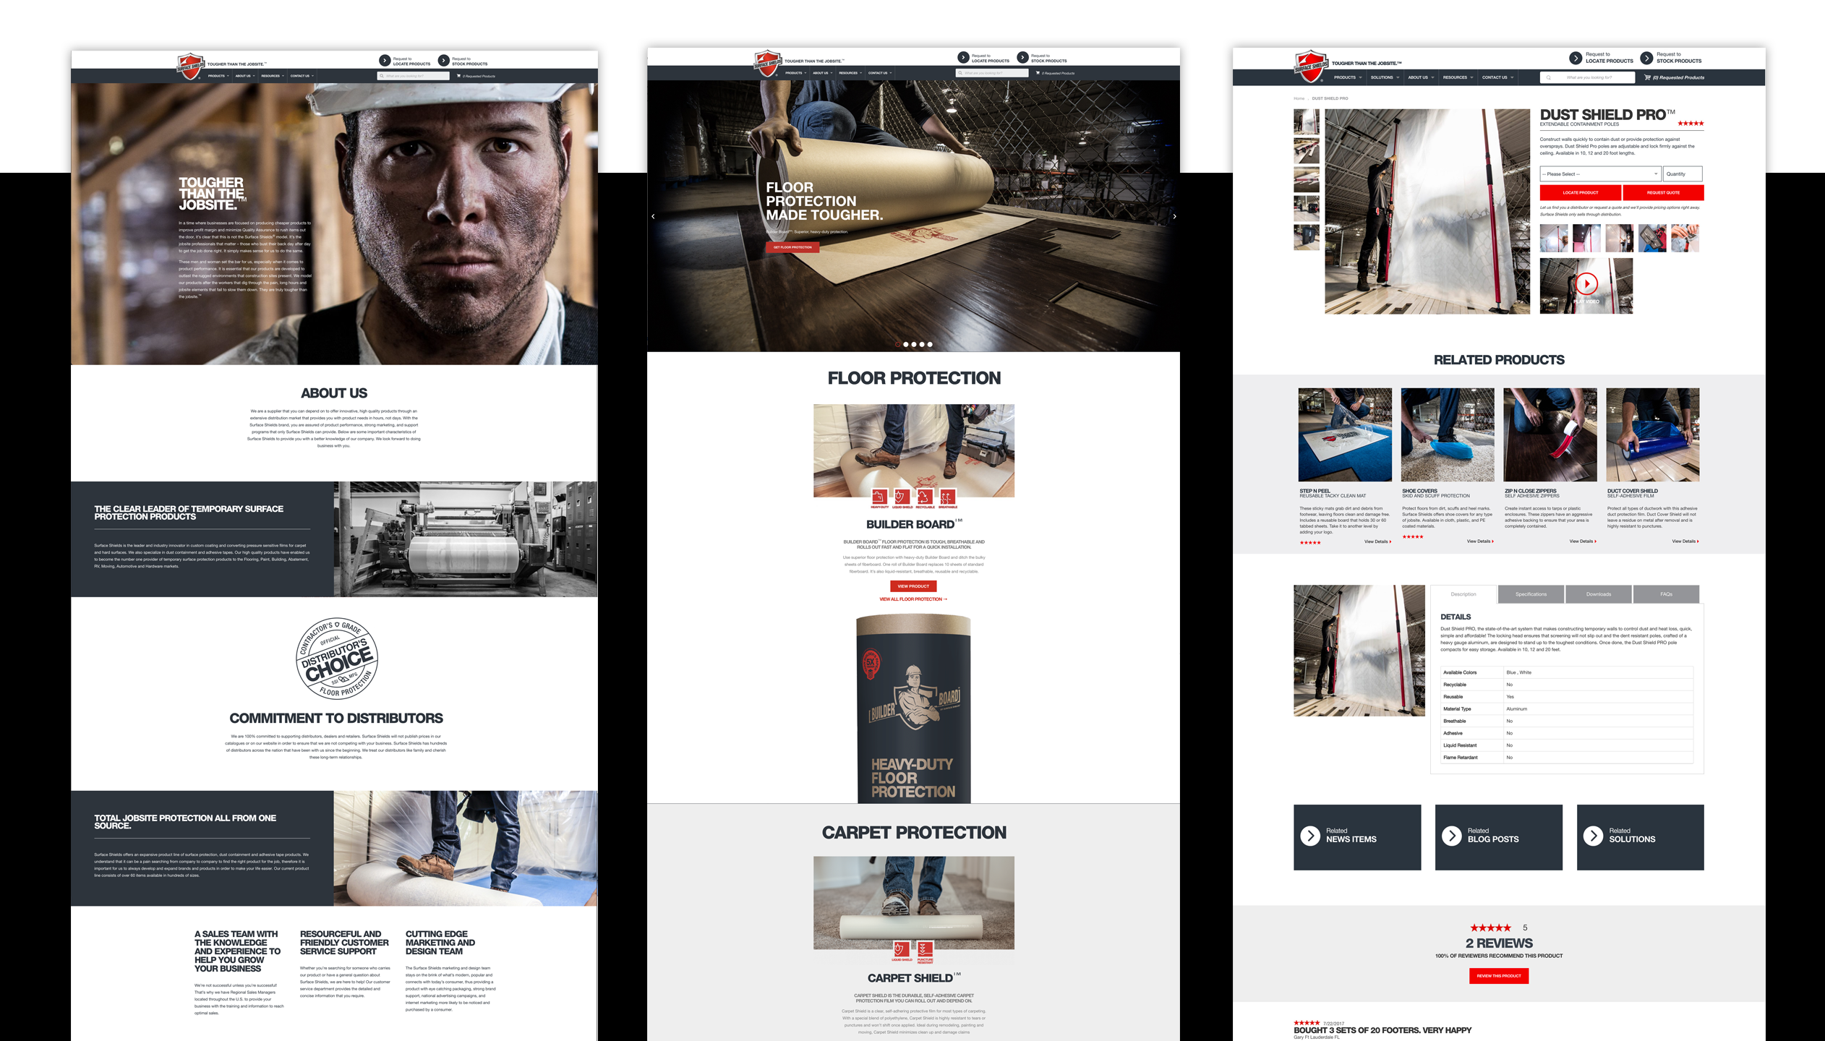Viewport: 1825px width, 1041px height.
Task: Switch to the Specifications tab
Action: 1531,594
